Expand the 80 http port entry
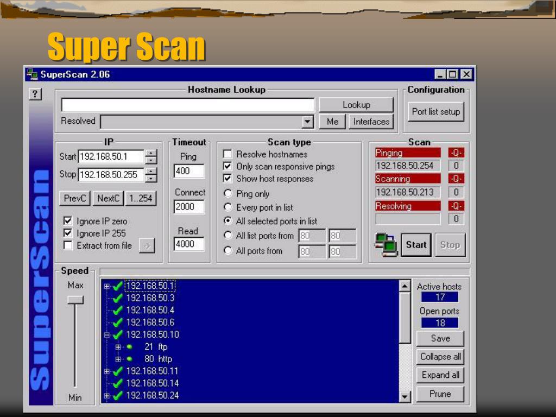 tap(118, 359)
